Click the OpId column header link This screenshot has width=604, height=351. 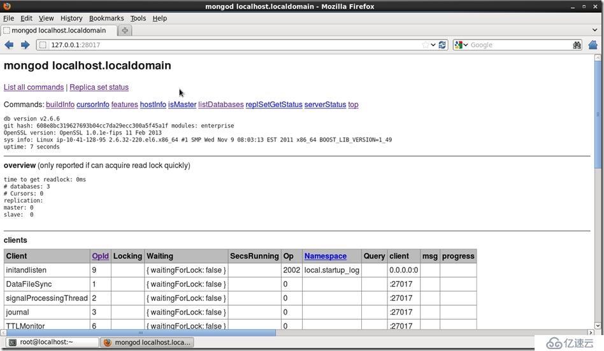[x=100, y=256]
